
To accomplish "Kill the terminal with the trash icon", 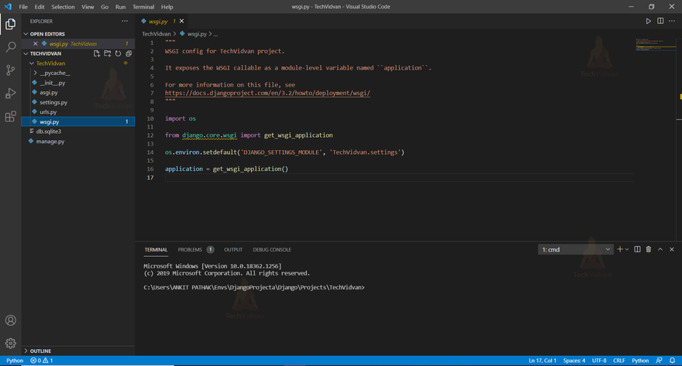I will pyautogui.click(x=649, y=249).
